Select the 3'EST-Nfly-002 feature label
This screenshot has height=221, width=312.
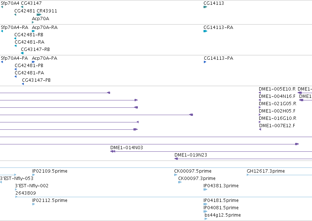(x=32, y=186)
